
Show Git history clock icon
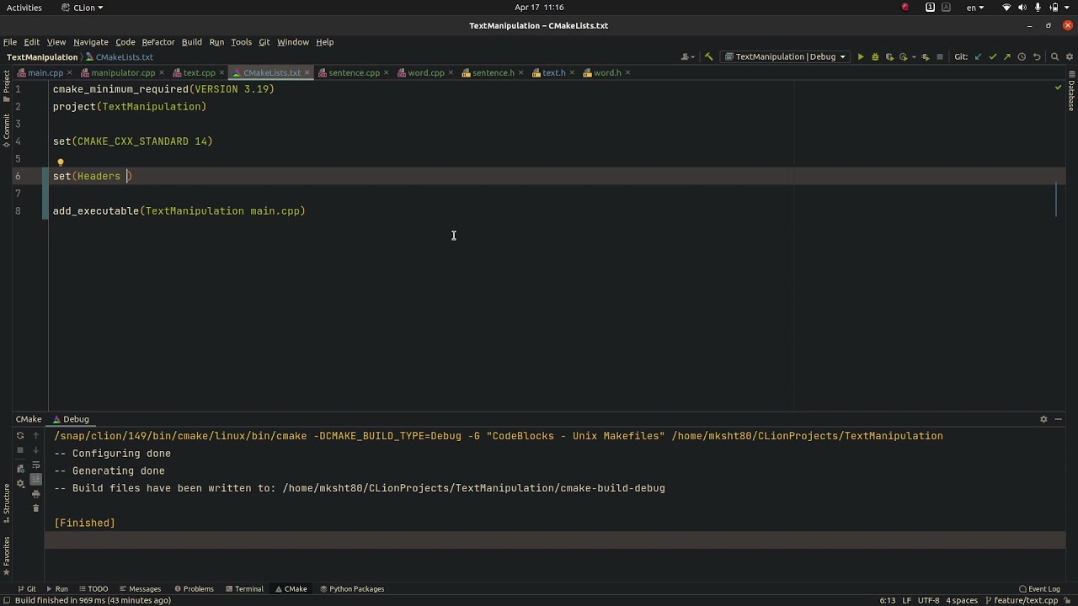tap(1022, 57)
